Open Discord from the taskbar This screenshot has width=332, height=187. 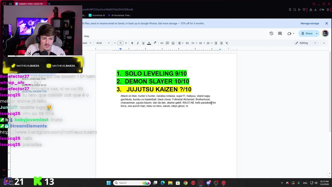click(208, 183)
